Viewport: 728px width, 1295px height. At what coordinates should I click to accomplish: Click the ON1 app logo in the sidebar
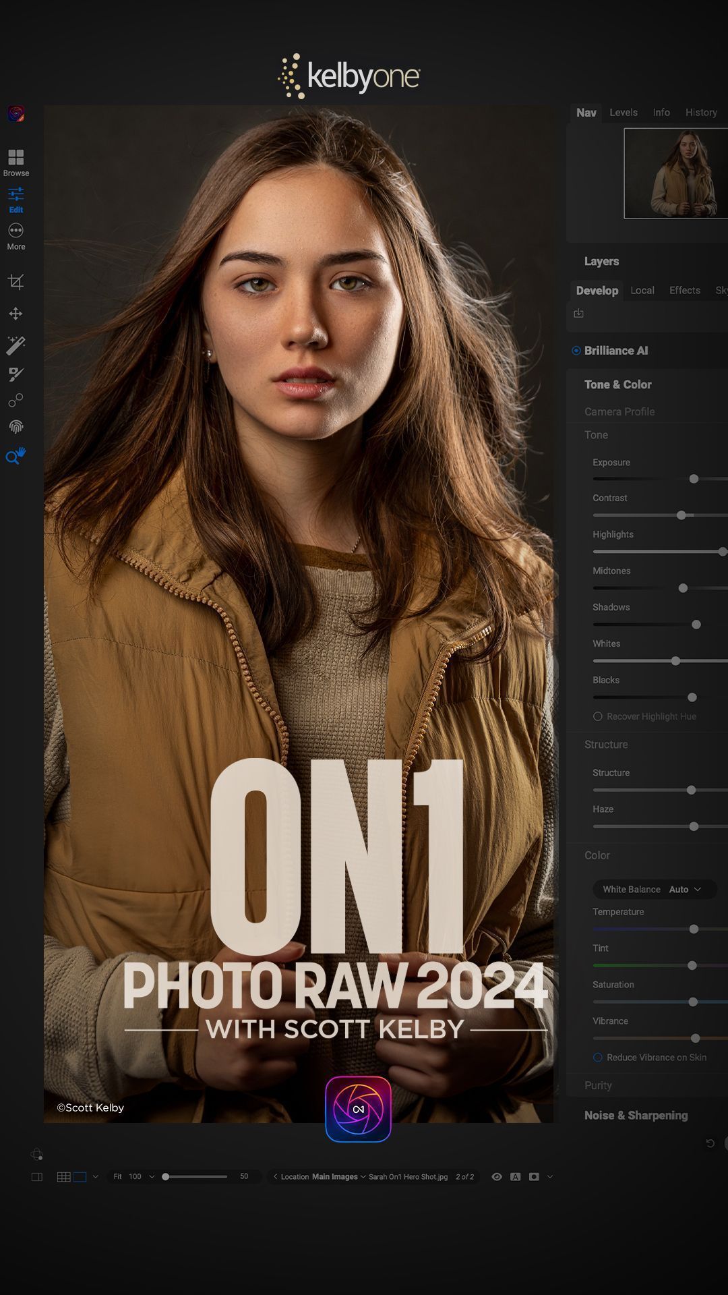tap(16, 113)
